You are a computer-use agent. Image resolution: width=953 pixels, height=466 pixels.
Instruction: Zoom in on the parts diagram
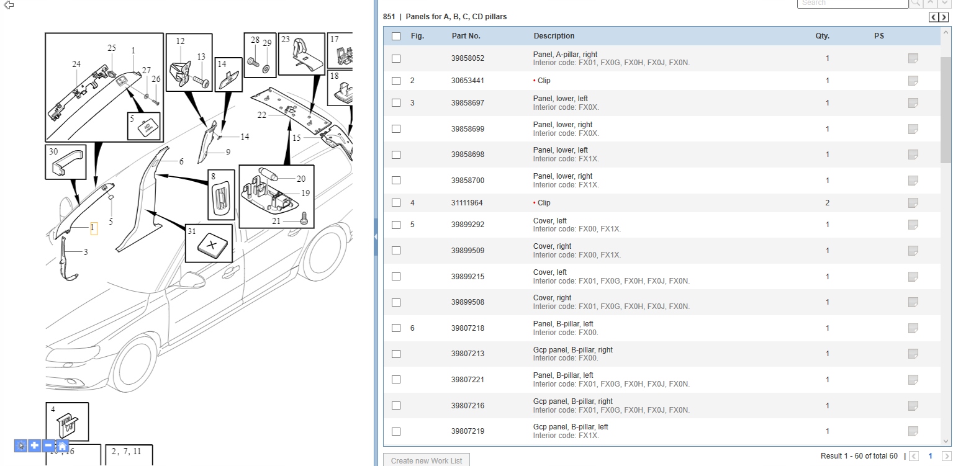click(34, 446)
